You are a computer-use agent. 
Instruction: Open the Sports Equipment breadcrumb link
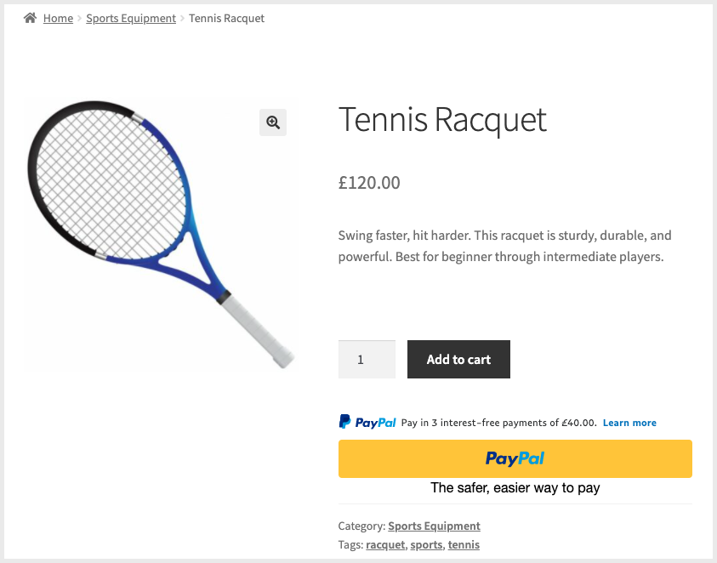131,18
